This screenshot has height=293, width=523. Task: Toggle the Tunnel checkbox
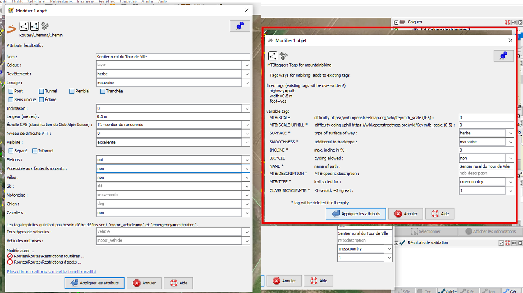[x=41, y=91]
